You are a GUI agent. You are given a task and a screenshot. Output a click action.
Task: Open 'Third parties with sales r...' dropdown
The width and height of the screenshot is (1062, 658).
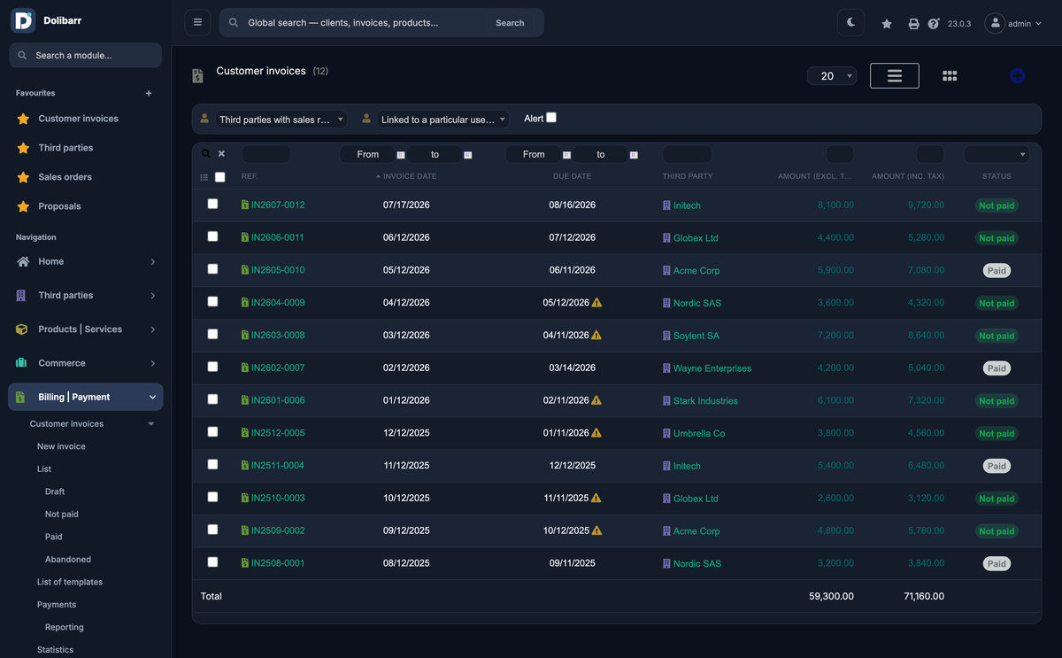click(281, 120)
